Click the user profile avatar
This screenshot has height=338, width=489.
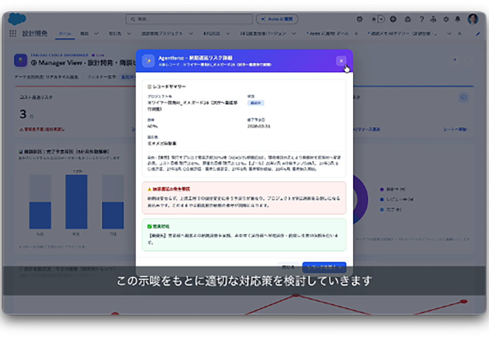point(473,19)
